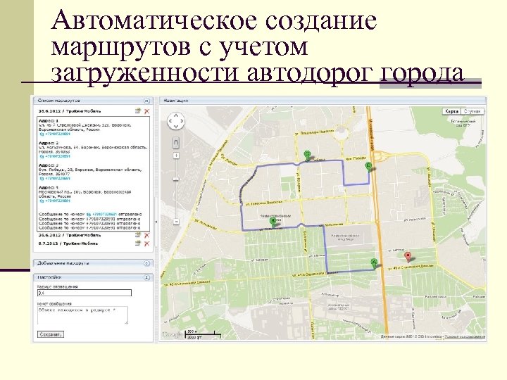Viewport: 507px width, 380px height.
Task: Expand the Добавление маршрута panel
Action: pyautogui.click(x=146, y=263)
